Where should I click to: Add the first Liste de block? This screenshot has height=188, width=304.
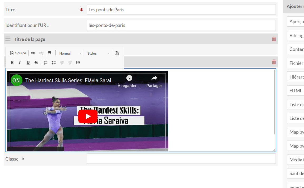coord(295,104)
